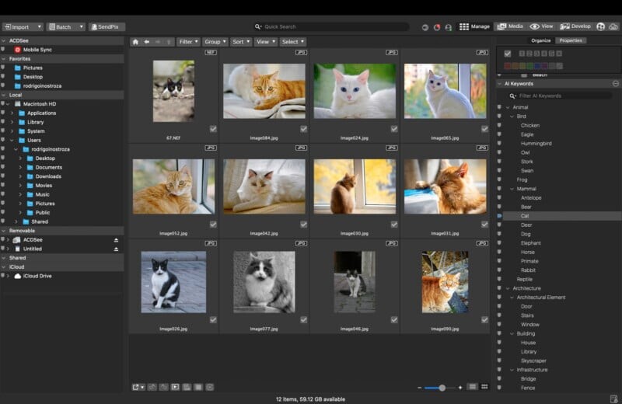Uncheck the checkbox on Image026.jpg thumbnail

click(213, 319)
